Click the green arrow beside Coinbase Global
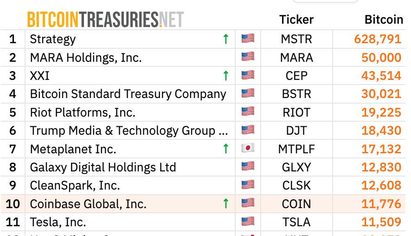The width and height of the screenshot is (411, 236). 226,203
